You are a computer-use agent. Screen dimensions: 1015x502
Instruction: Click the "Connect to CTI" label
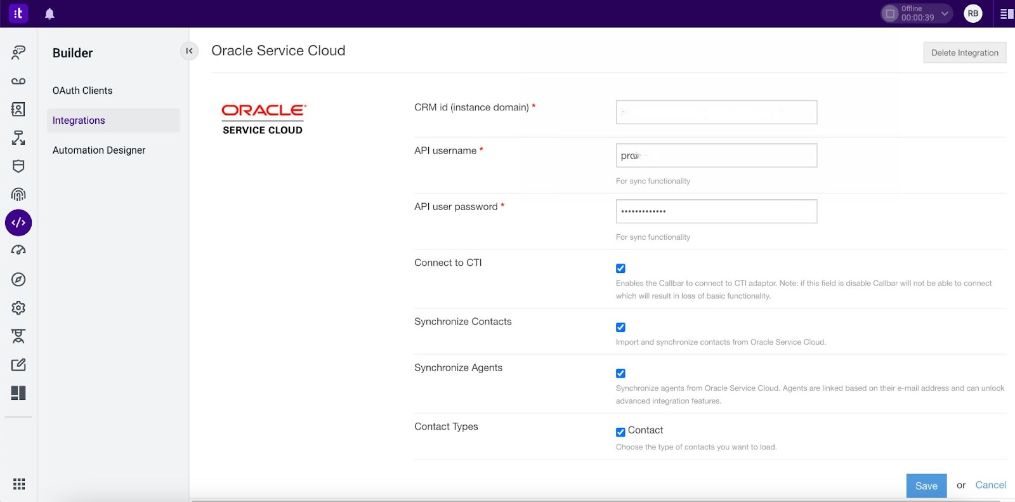[448, 263]
